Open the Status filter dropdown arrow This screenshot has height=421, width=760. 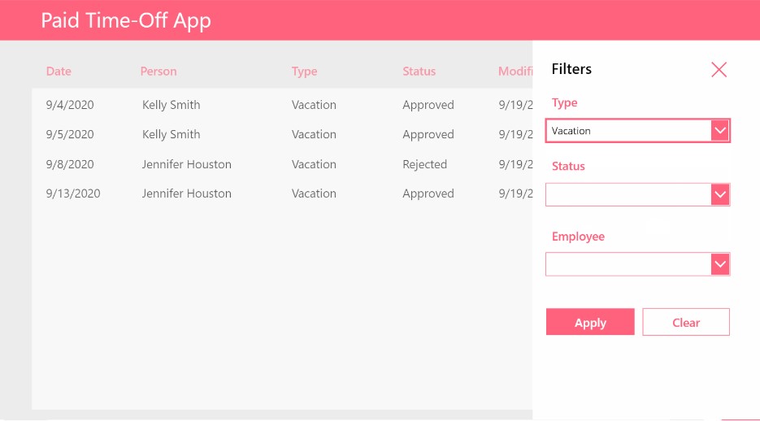coord(720,195)
